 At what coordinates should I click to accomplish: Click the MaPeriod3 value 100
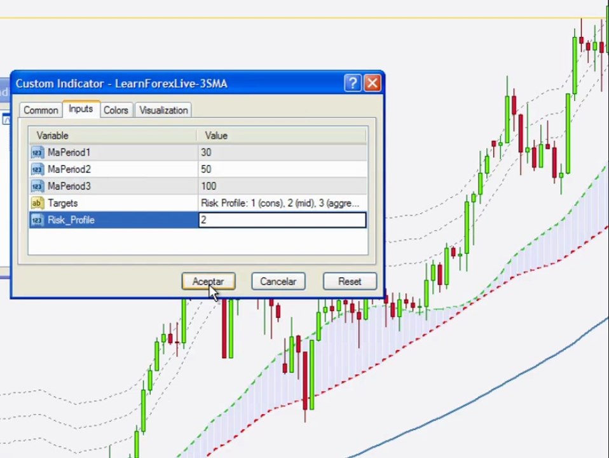(x=209, y=186)
